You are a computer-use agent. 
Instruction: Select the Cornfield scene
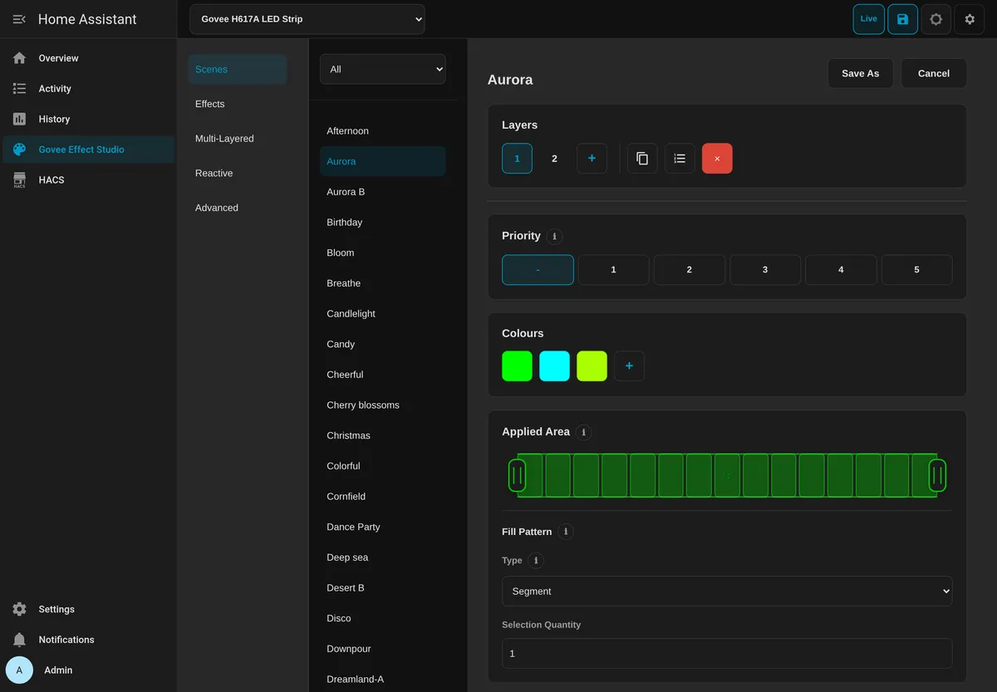click(x=383, y=497)
